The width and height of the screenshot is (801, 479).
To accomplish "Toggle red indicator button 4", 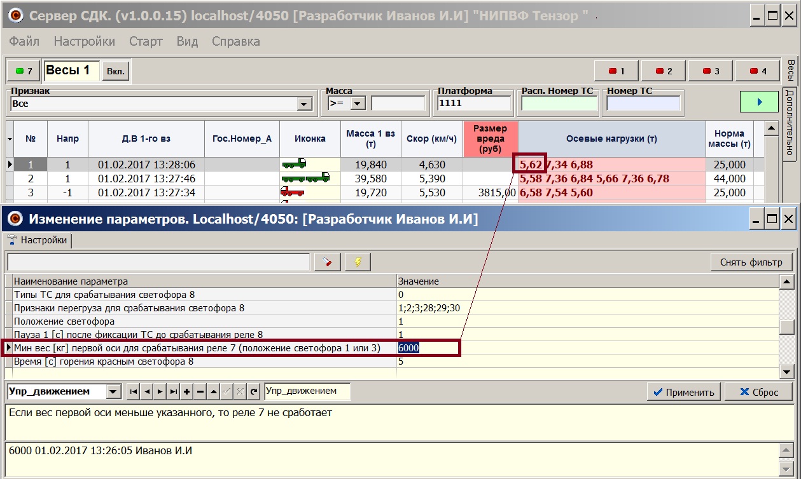I will click(758, 71).
